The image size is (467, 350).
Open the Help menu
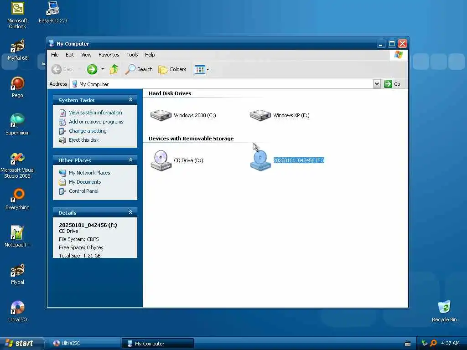pos(150,55)
